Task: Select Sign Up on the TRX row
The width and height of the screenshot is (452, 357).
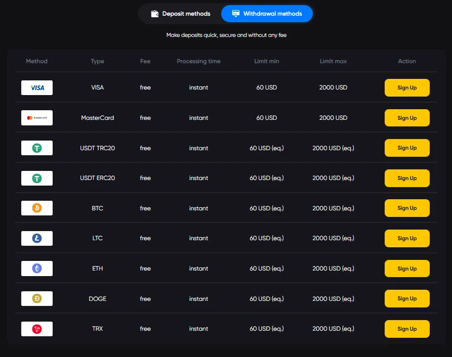Action: tap(407, 329)
